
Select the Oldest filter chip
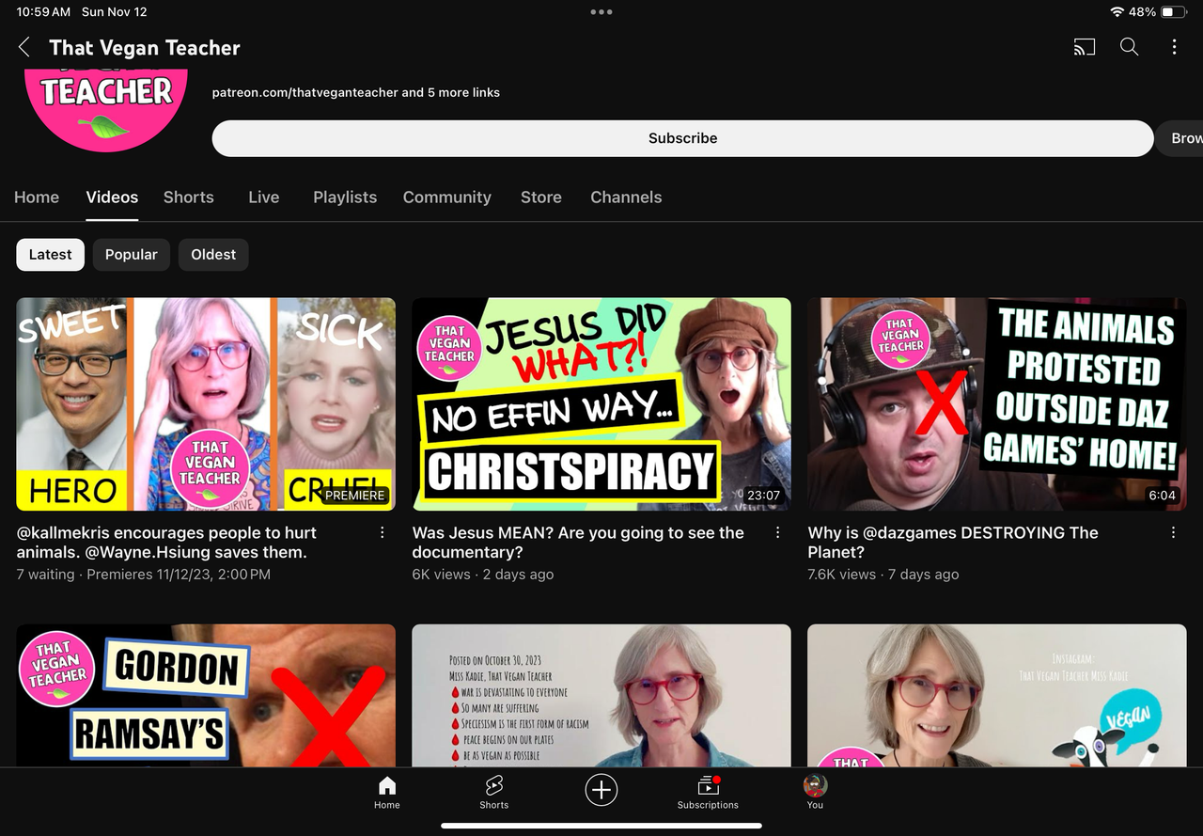213,255
